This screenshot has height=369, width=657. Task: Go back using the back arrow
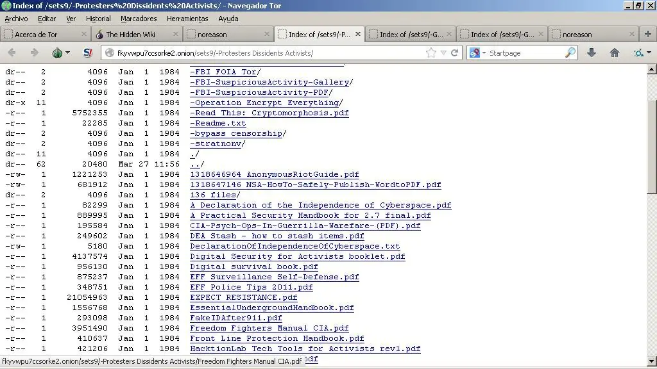[x=12, y=53]
